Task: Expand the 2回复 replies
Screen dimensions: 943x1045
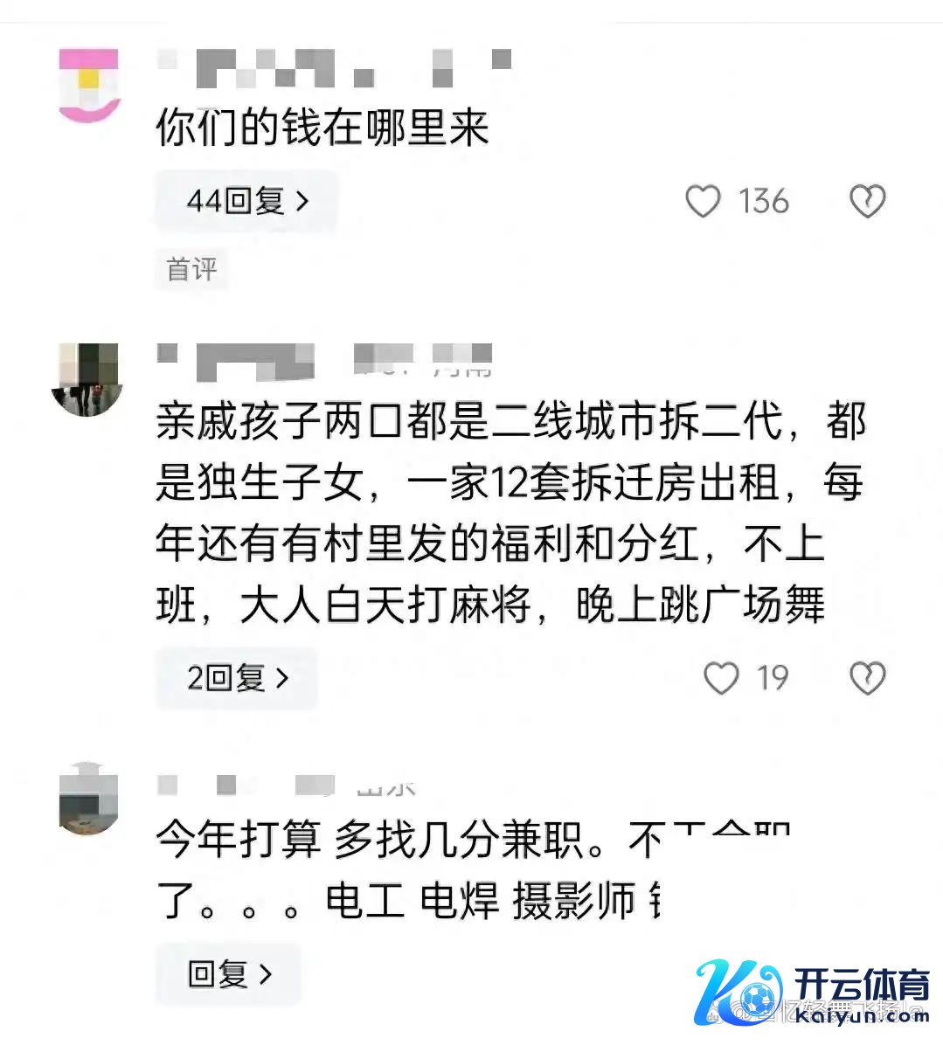Action: click(237, 678)
